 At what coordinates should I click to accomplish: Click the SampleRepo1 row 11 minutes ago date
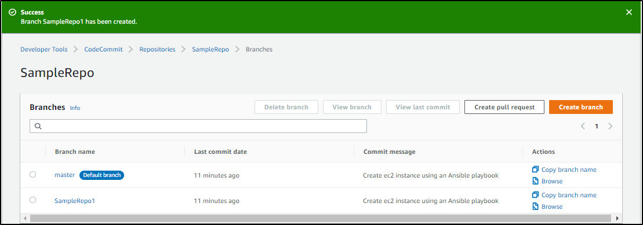click(x=216, y=201)
